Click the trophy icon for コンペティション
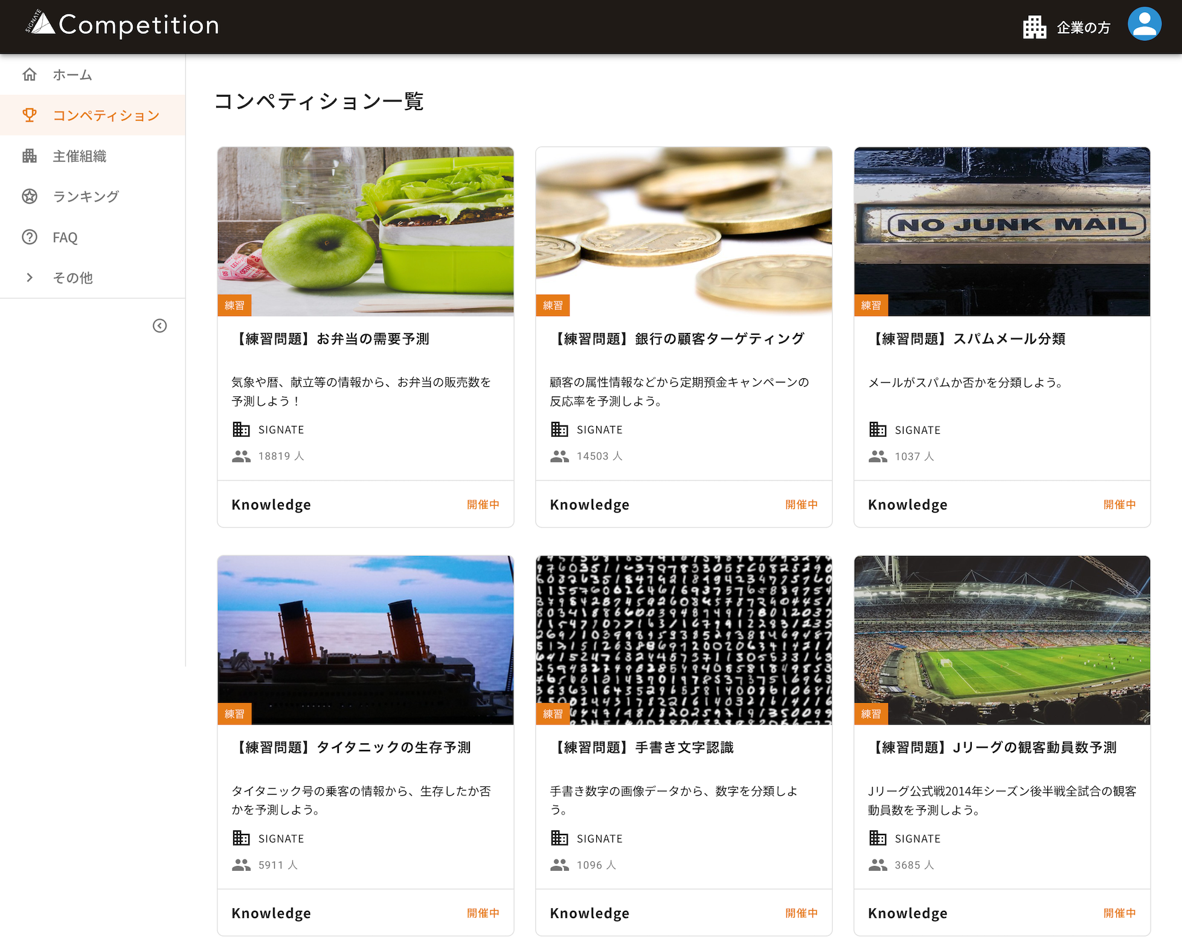The image size is (1182, 947). 30,115
